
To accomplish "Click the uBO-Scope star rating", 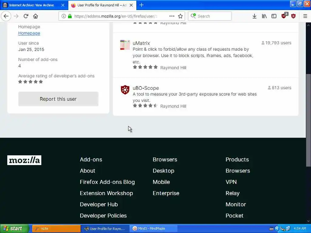I will 145,106.
